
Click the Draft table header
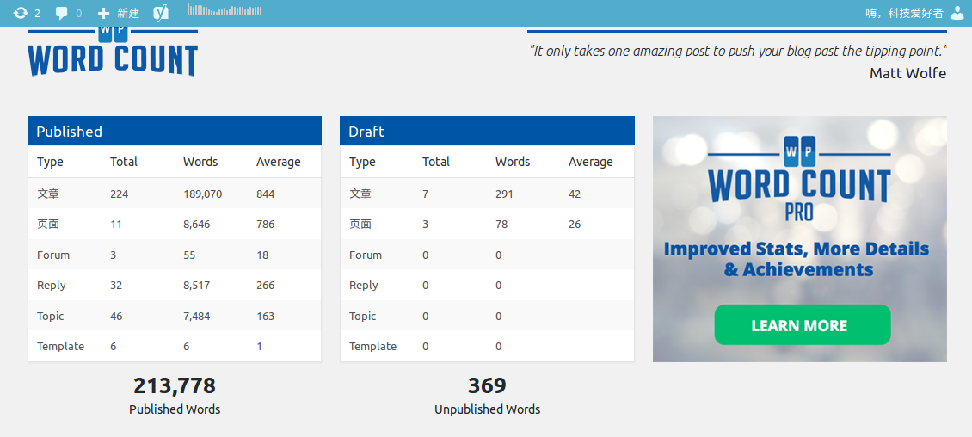[487, 132]
